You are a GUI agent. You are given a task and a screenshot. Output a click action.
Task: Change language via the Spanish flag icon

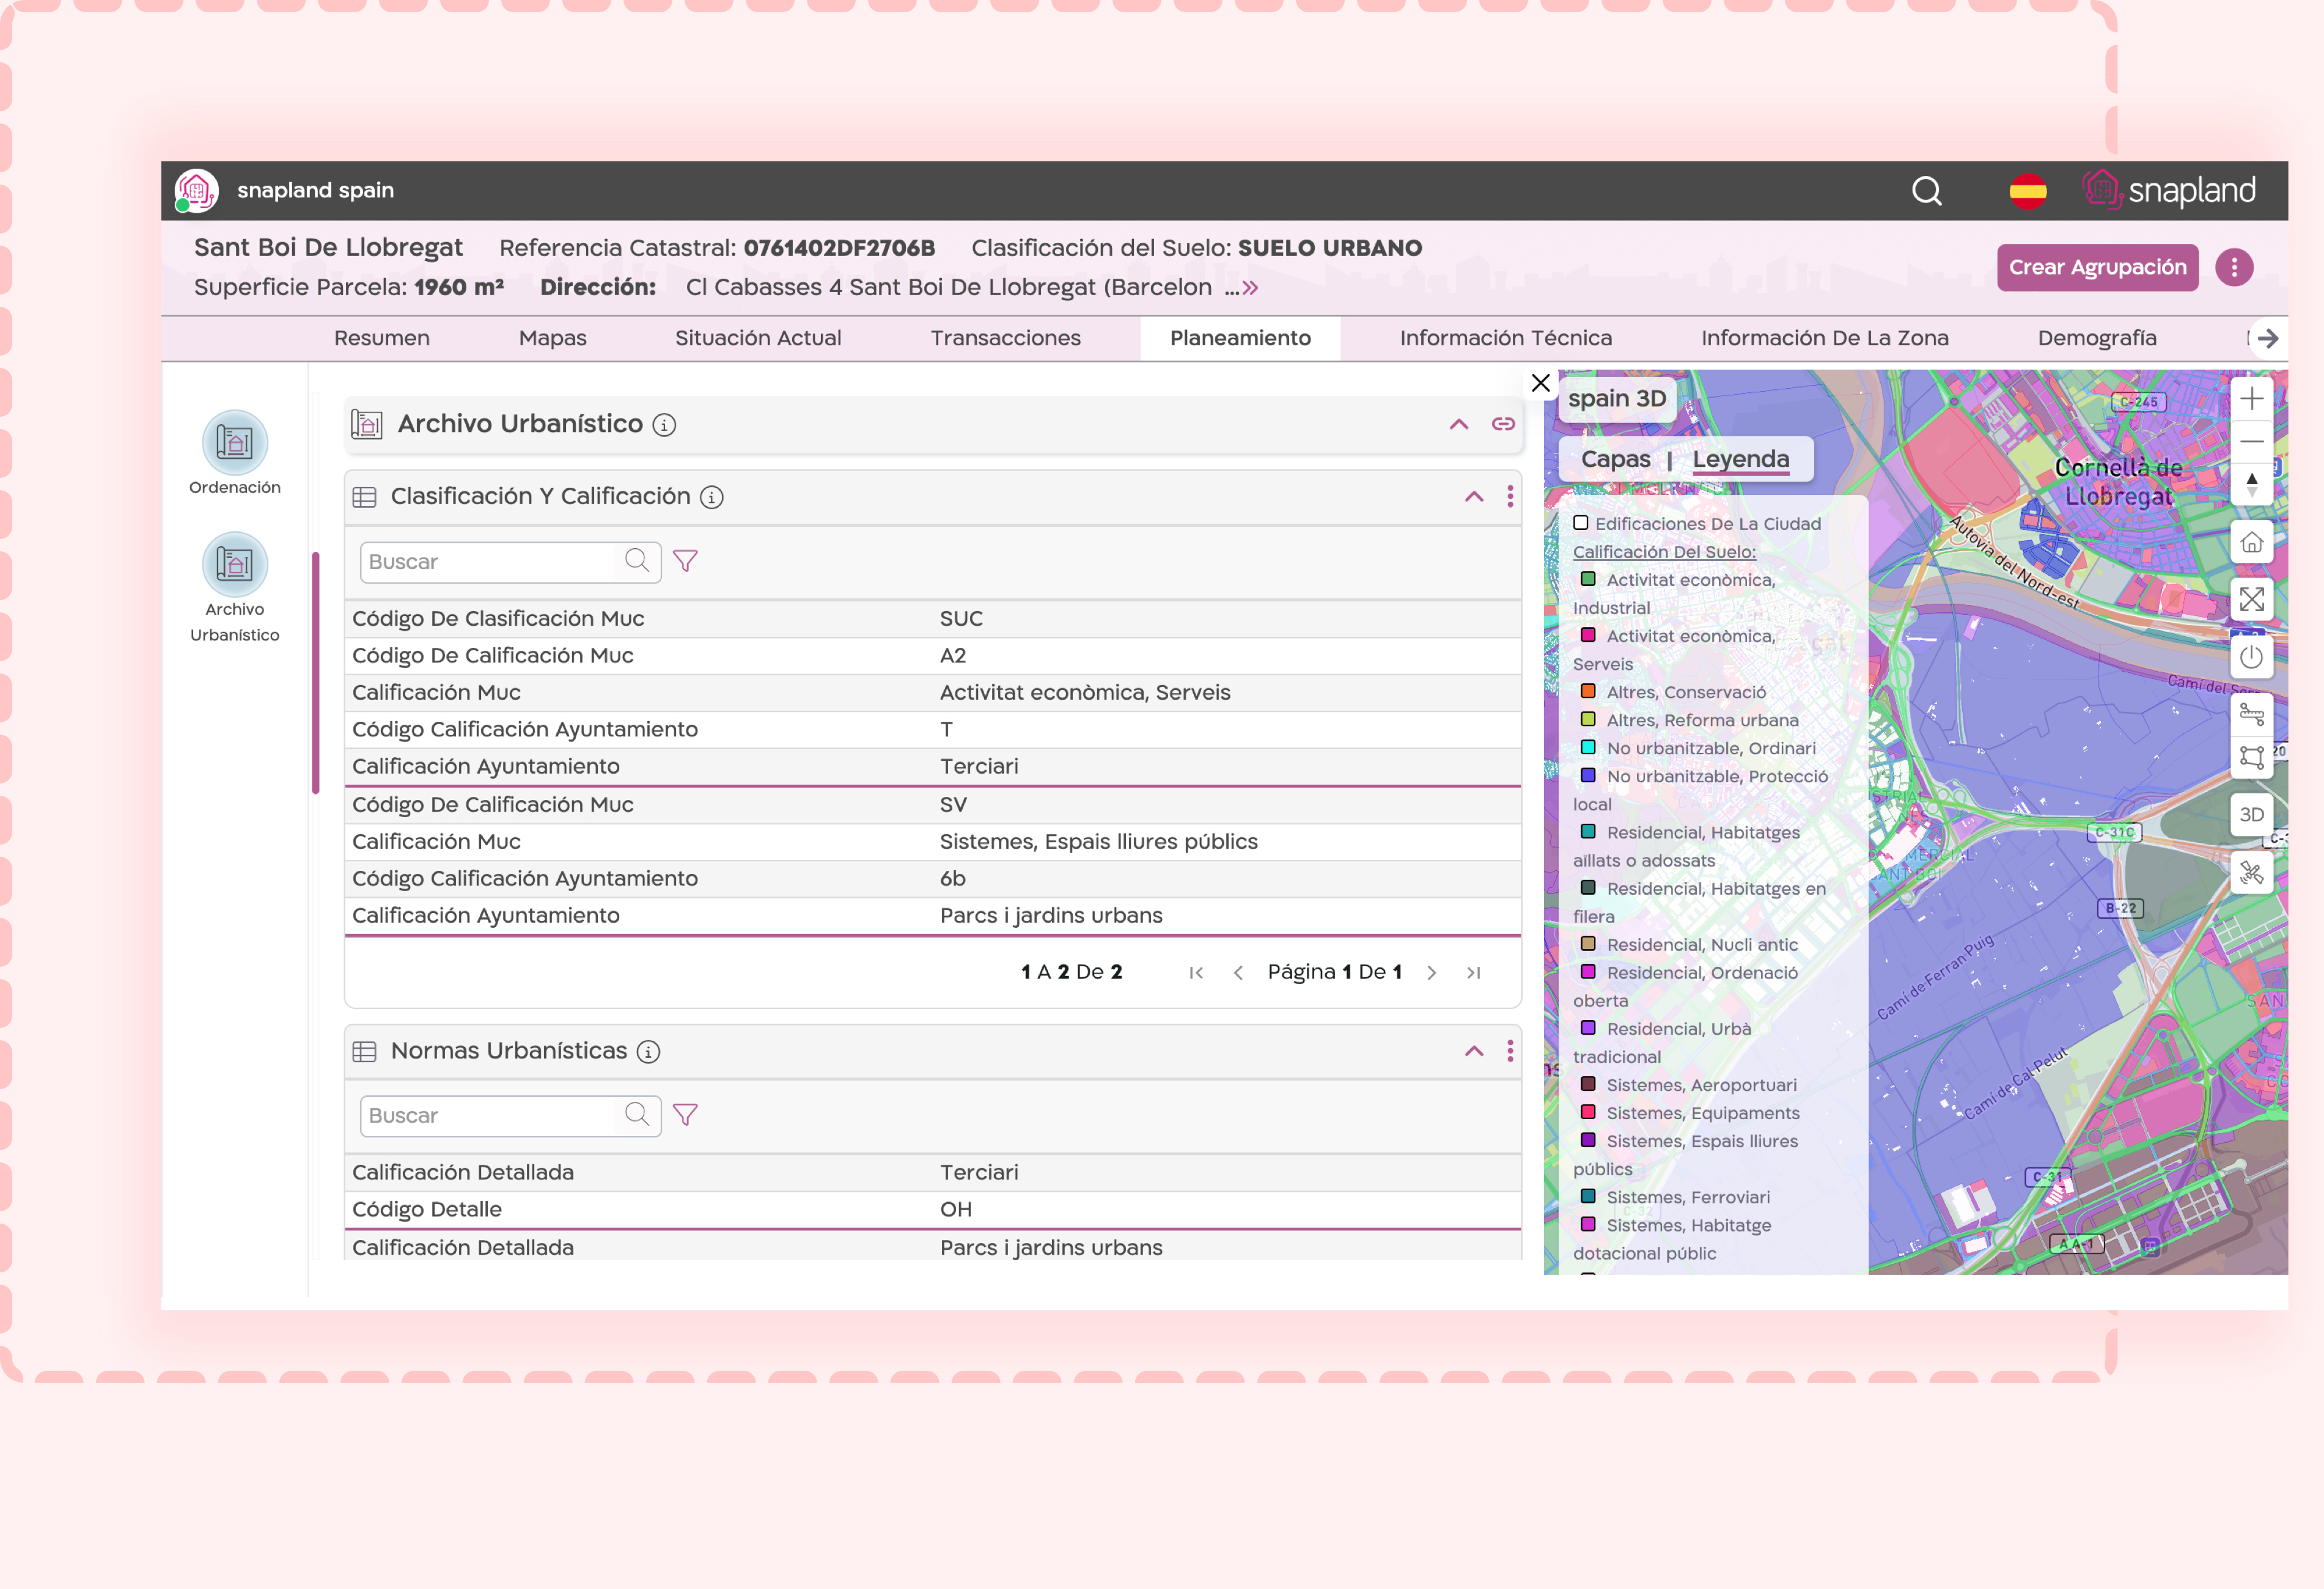(2027, 190)
